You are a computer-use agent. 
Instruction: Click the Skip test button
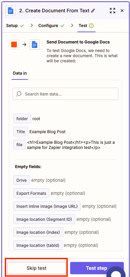click(x=37, y=268)
